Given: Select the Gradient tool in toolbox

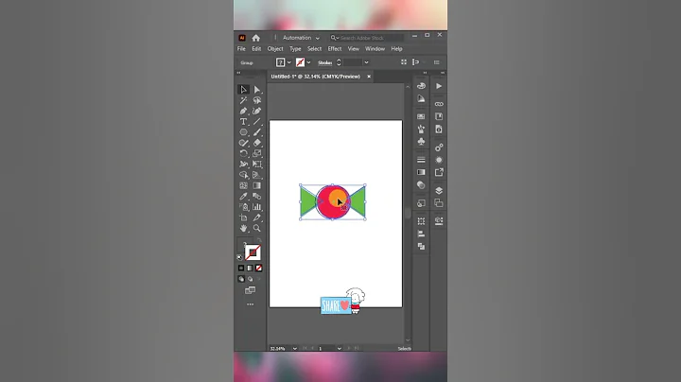Looking at the screenshot, I should click(257, 185).
